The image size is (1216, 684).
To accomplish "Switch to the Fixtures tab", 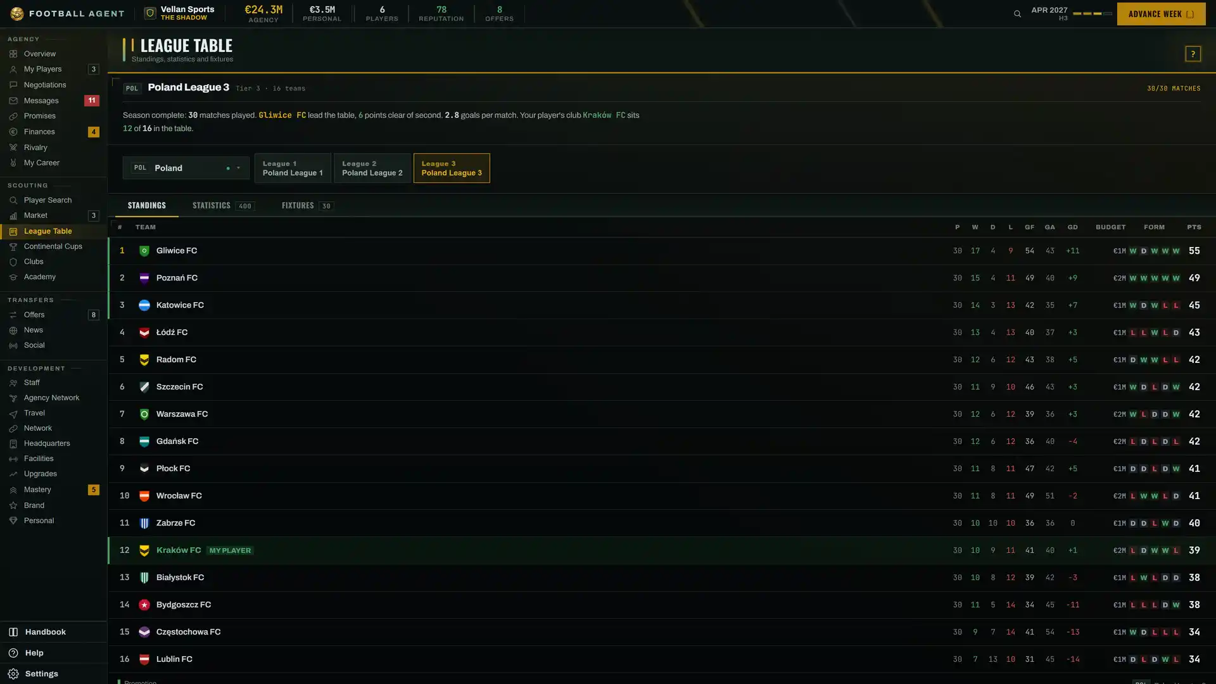I will 307,206.
